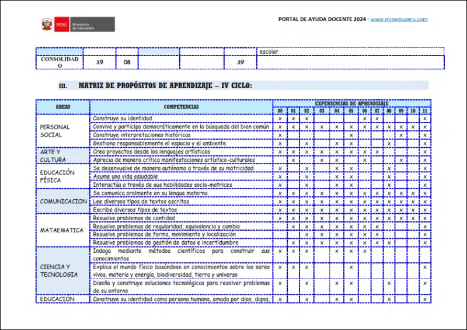Image resolution: width=467 pixels, height=330 pixels.
Task: Select the MATRIZ DE PROPÓSITOS DE APRENDIZAJE heading
Action: tap(165, 85)
